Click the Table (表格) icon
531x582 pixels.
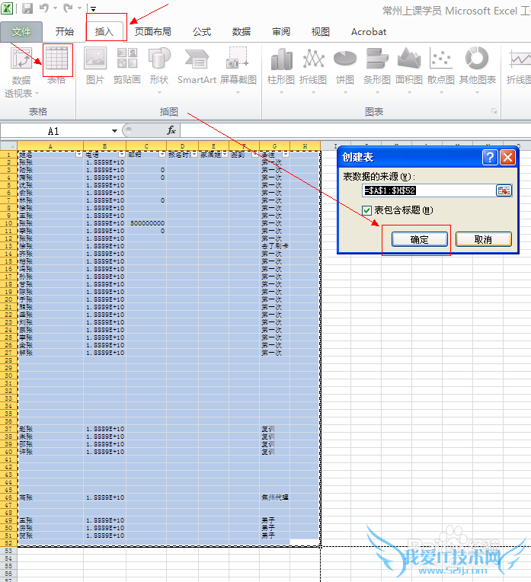tap(57, 61)
